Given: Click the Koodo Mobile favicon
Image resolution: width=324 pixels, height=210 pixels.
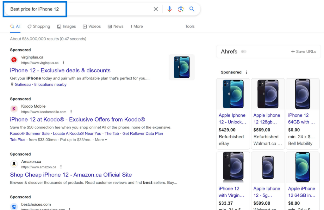Looking at the screenshot, I should tap(14, 109).
